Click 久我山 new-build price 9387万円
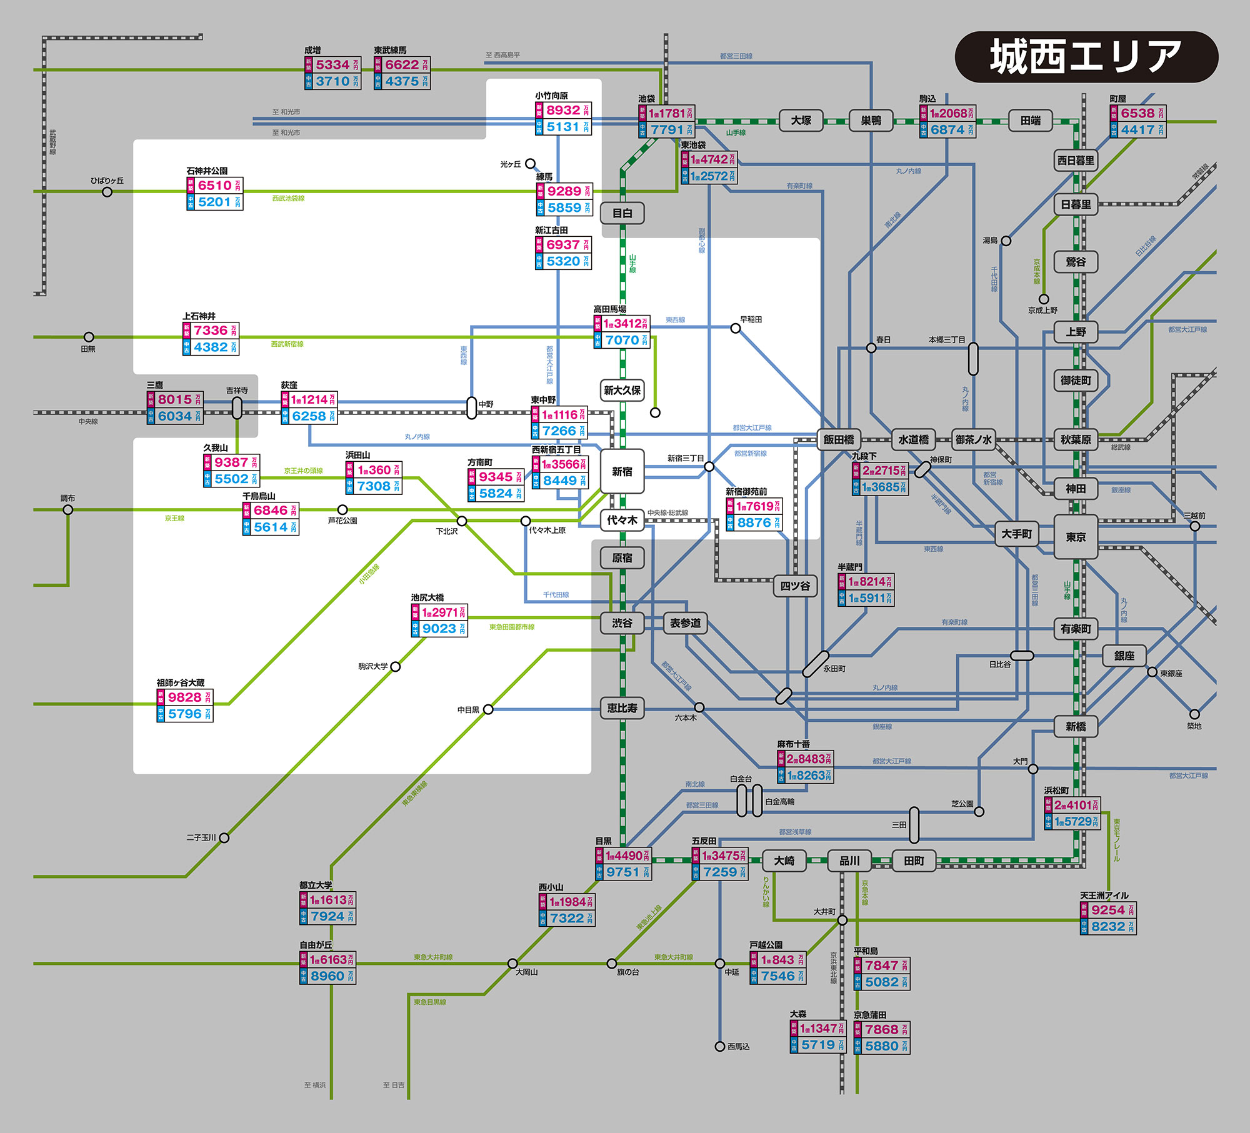This screenshot has width=1250, height=1133. (231, 462)
